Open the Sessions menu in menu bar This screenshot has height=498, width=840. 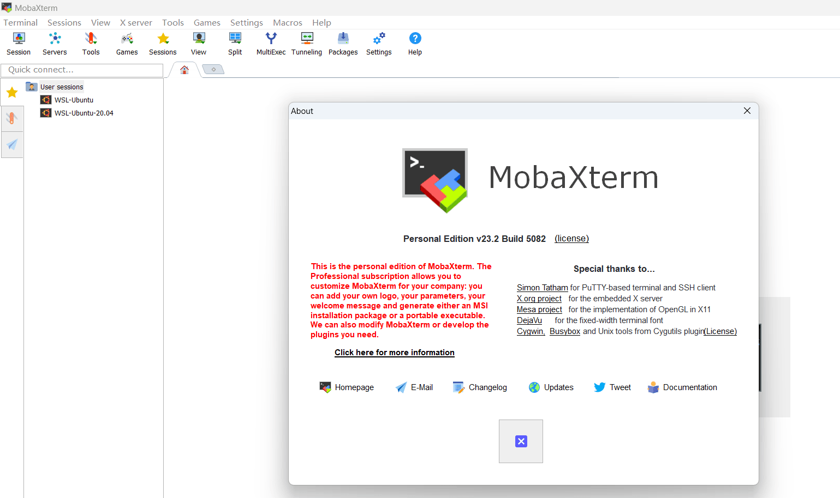(64, 22)
